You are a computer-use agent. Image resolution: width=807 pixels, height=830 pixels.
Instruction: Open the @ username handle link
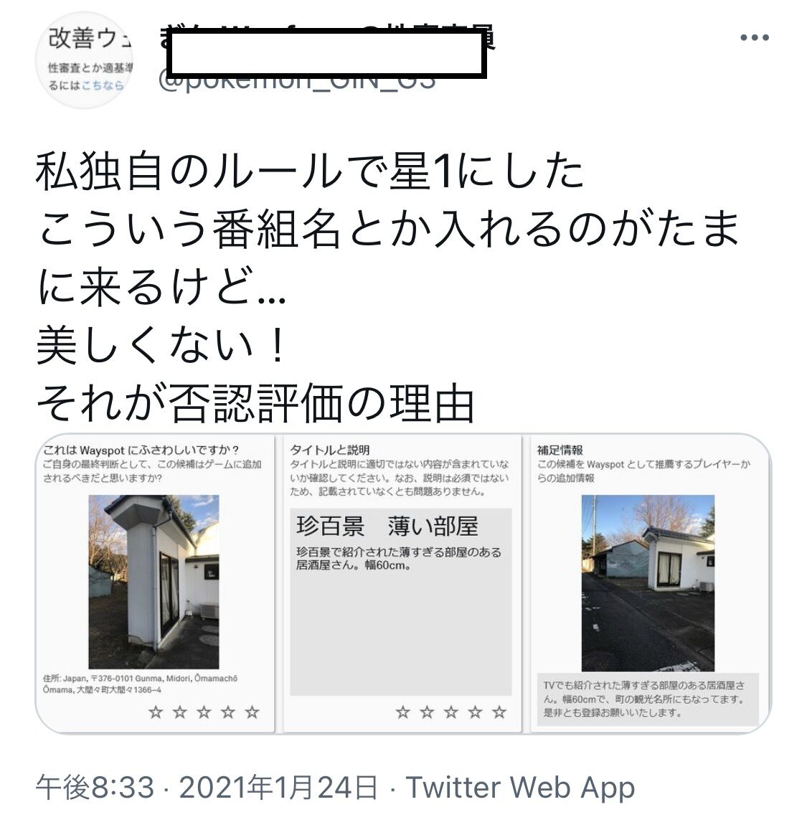[x=298, y=80]
